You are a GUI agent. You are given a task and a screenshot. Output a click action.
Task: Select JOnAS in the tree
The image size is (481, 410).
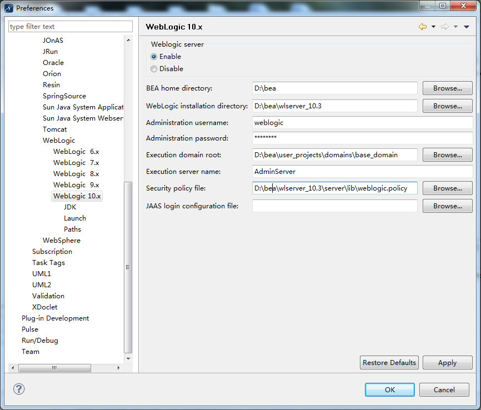coord(53,41)
